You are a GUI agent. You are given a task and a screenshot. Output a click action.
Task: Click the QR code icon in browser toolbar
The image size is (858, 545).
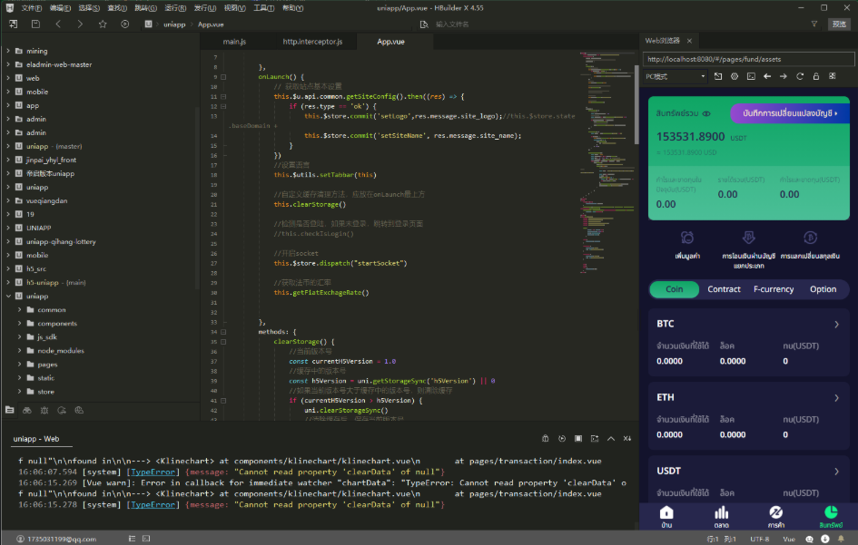point(833,76)
